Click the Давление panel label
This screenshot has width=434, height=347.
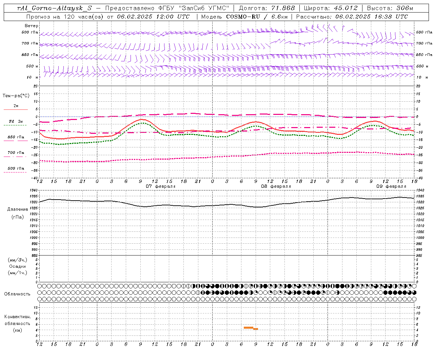point(18,209)
